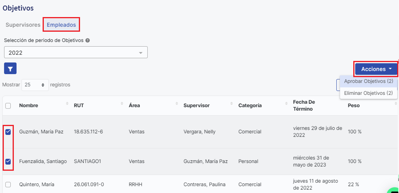Choose Aprobar Objetivos (2) from menu
The width and height of the screenshot is (399, 193).
[x=368, y=81]
